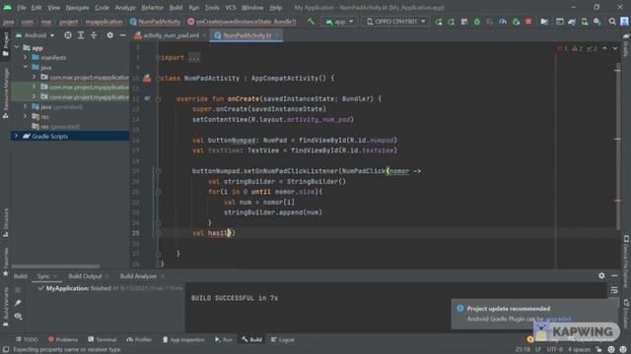Click the Select Opened File target icon
This screenshot has width=631, height=354.
[x=68, y=35]
